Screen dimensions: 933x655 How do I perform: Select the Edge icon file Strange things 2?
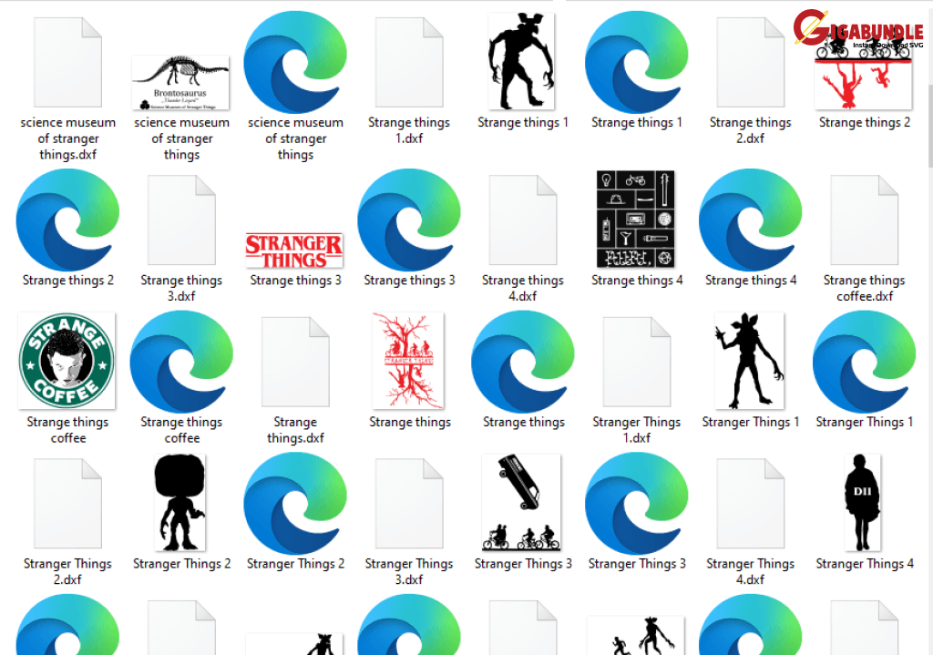(x=67, y=220)
